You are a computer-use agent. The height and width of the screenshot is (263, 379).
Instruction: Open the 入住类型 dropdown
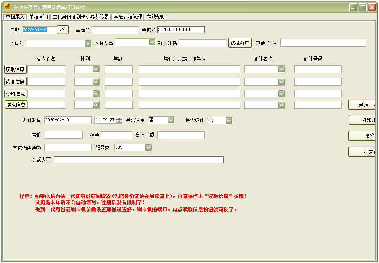coord(152,42)
